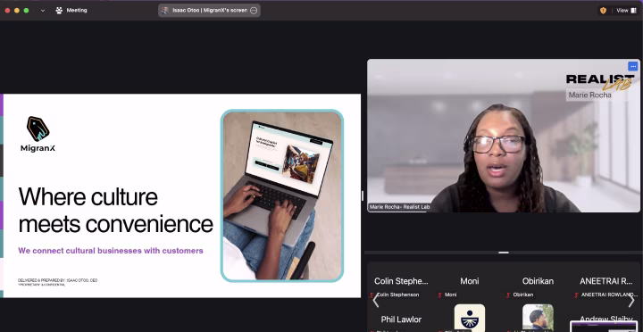Open options on Isaac Otoo's screen-share pill
The width and height of the screenshot is (643, 332).
254,10
